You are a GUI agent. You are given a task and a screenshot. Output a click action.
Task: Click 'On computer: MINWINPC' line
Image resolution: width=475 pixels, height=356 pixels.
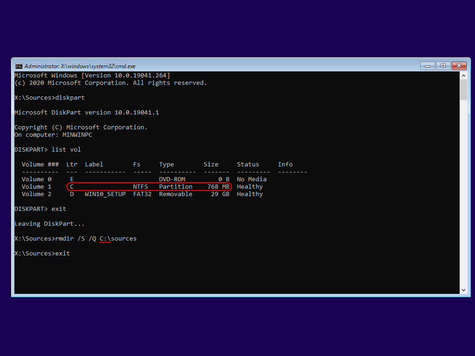pyautogui.click(x=53, y=135)
